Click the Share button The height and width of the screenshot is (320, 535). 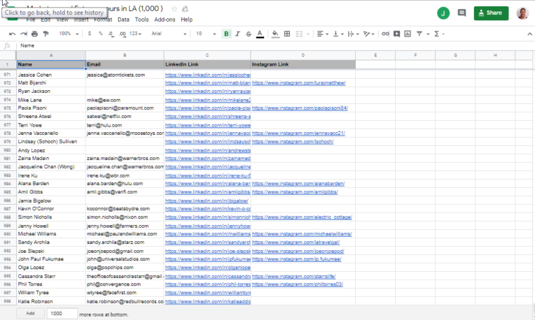[x=491, y=13]
